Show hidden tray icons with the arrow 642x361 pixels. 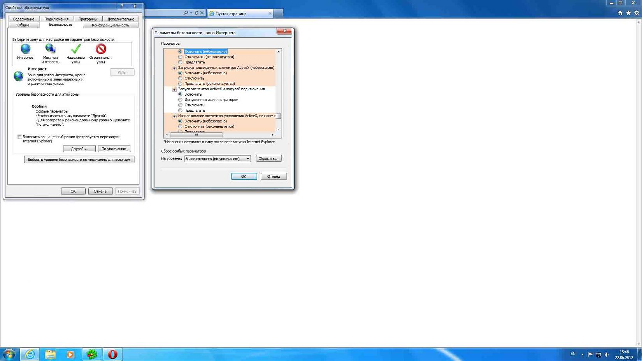[582, 354]
